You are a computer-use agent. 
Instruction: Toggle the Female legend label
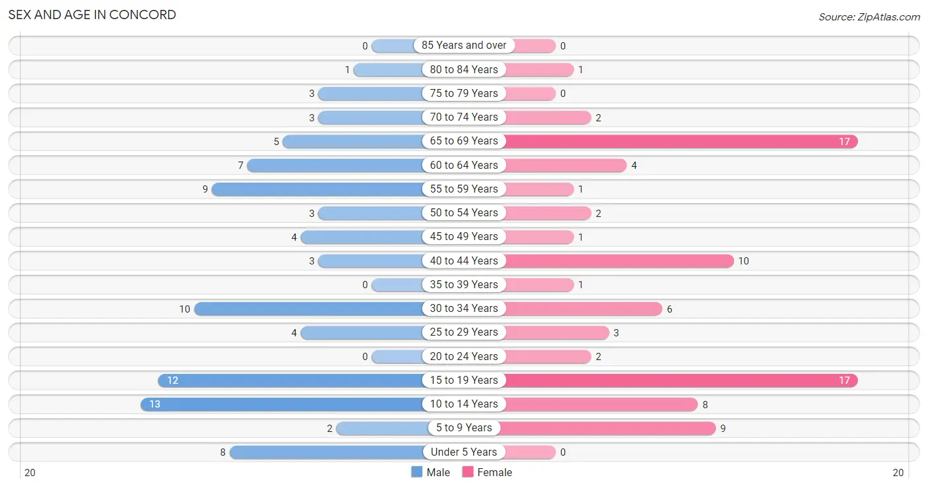click(x=495, y=472)
